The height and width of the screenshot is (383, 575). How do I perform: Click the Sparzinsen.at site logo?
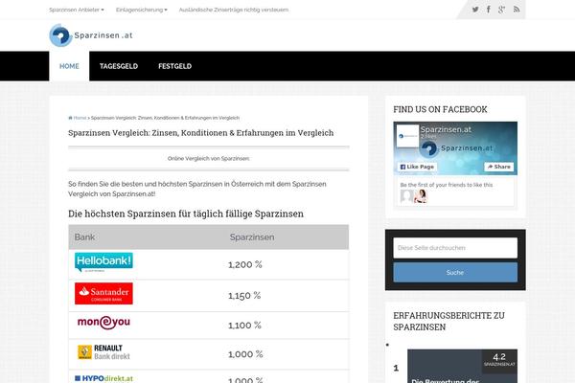91,35
